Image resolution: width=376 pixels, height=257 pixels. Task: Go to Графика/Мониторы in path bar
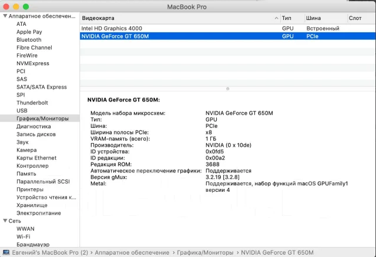[x=205, y=253]
